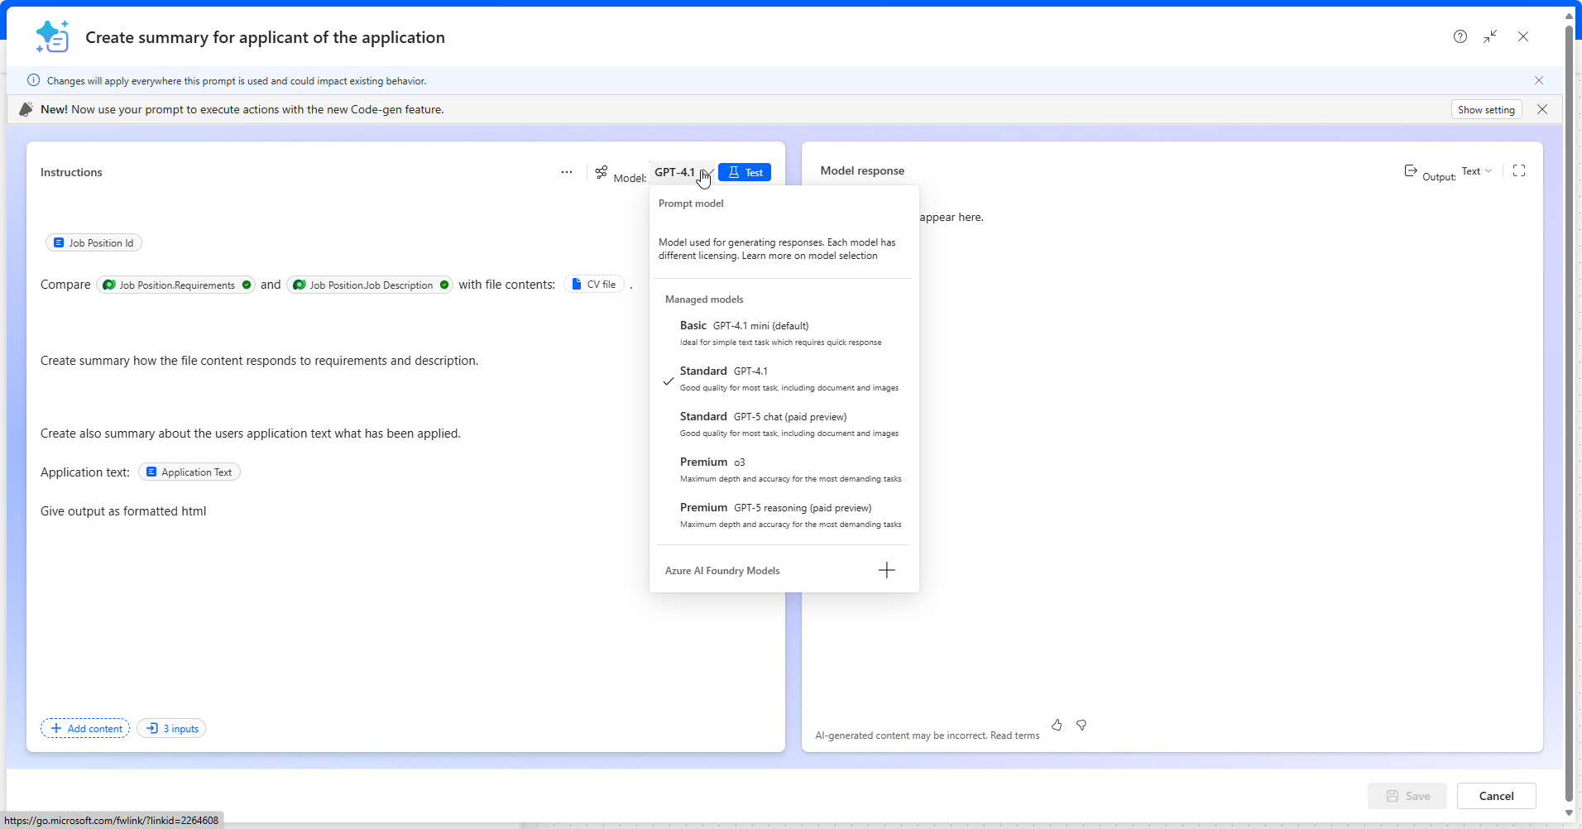Image resolution: width=1582 pixels, height=829 pixels.
Task: Dismiss the changes warning info bar
Action: click(1539, 80)
